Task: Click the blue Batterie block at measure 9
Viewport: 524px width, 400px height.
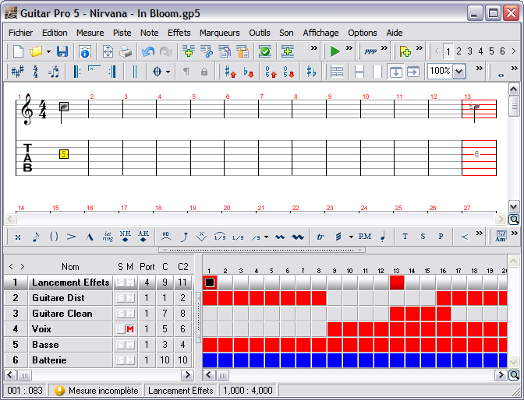Action: [335, 360]
